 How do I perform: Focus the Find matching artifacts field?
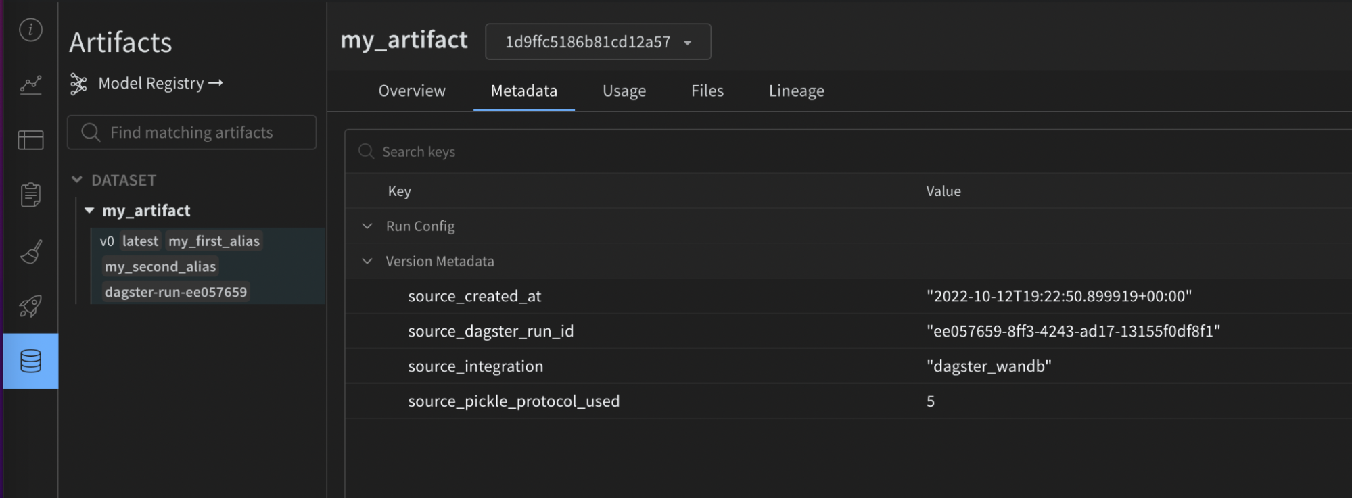coord(191,132)
